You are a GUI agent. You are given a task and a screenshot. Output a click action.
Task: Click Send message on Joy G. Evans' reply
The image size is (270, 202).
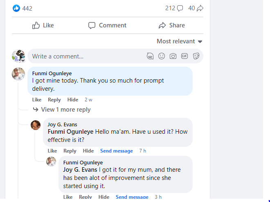click(x=117, y=151)
